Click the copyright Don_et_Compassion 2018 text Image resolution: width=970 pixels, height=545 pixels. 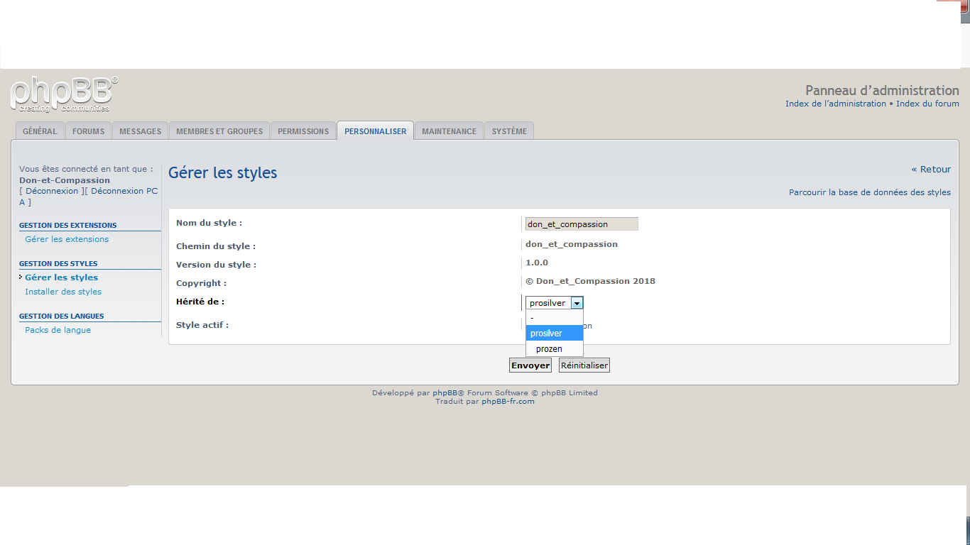coord(590,281)
